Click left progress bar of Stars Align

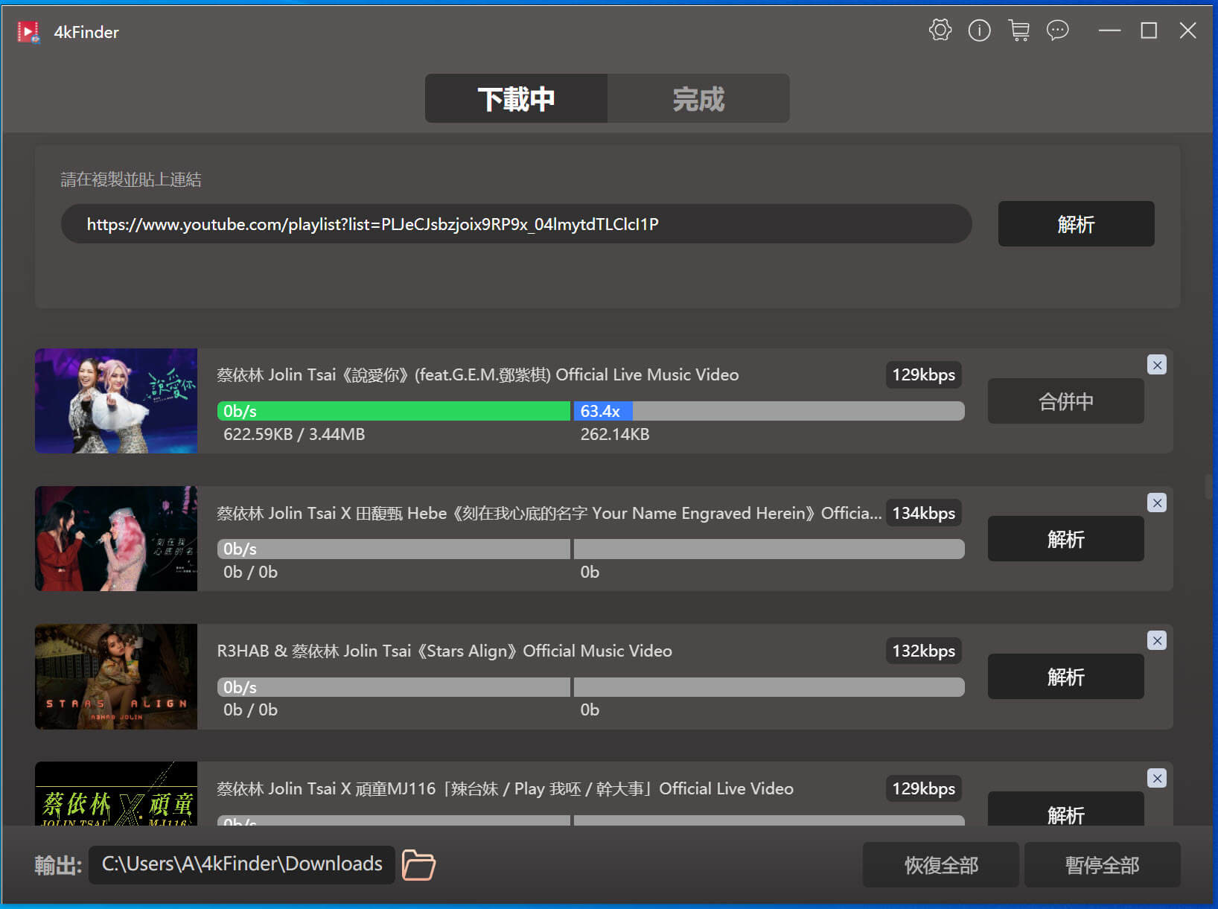click(394, 687)
